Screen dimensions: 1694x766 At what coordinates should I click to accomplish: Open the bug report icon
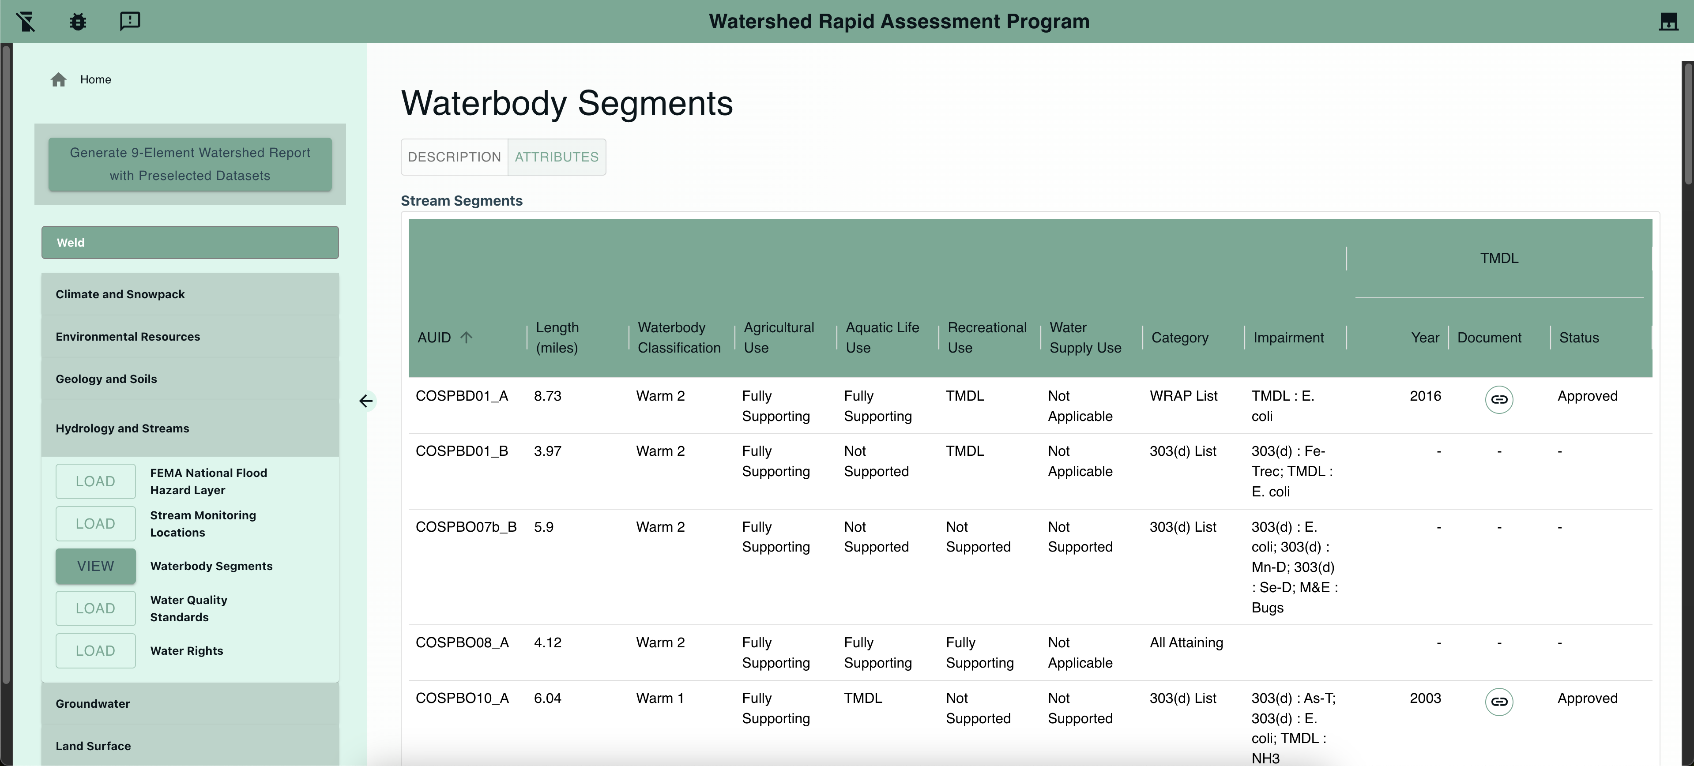pos(78,21)
